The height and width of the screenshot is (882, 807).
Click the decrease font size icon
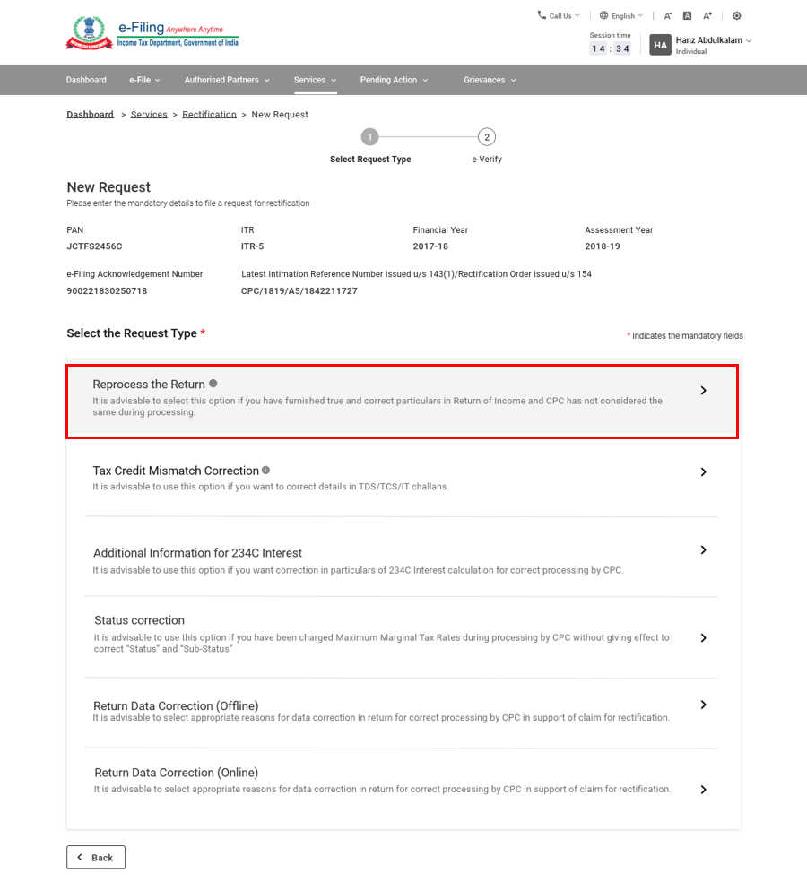click(x=668, y=15)
